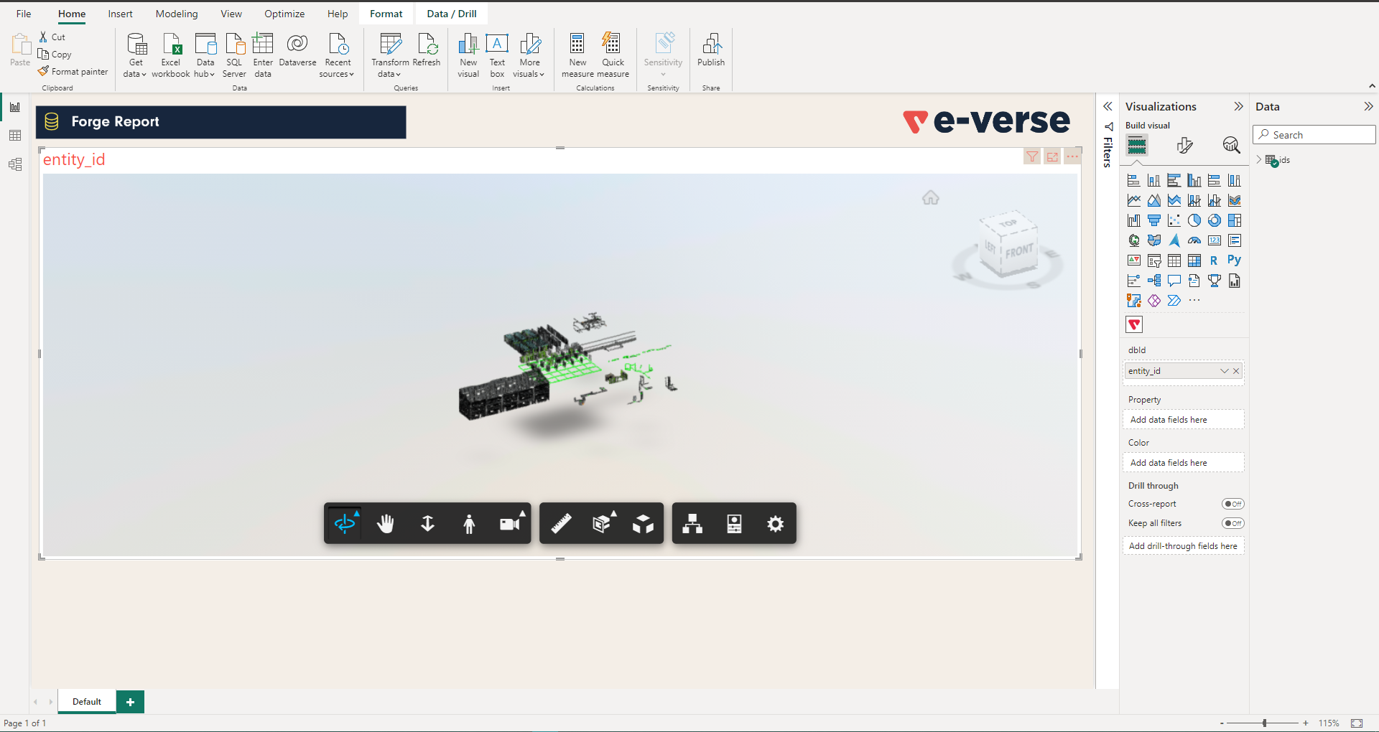The image size is (1379, 732).
Task: Open the Model Browser in the viewer toolbar
Action: coord(692,523)
